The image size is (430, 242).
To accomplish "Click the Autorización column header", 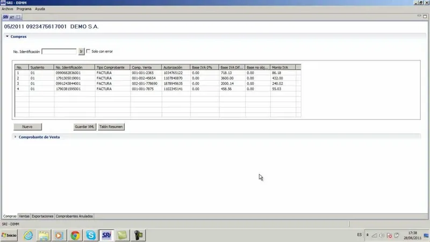I will 176,67.
